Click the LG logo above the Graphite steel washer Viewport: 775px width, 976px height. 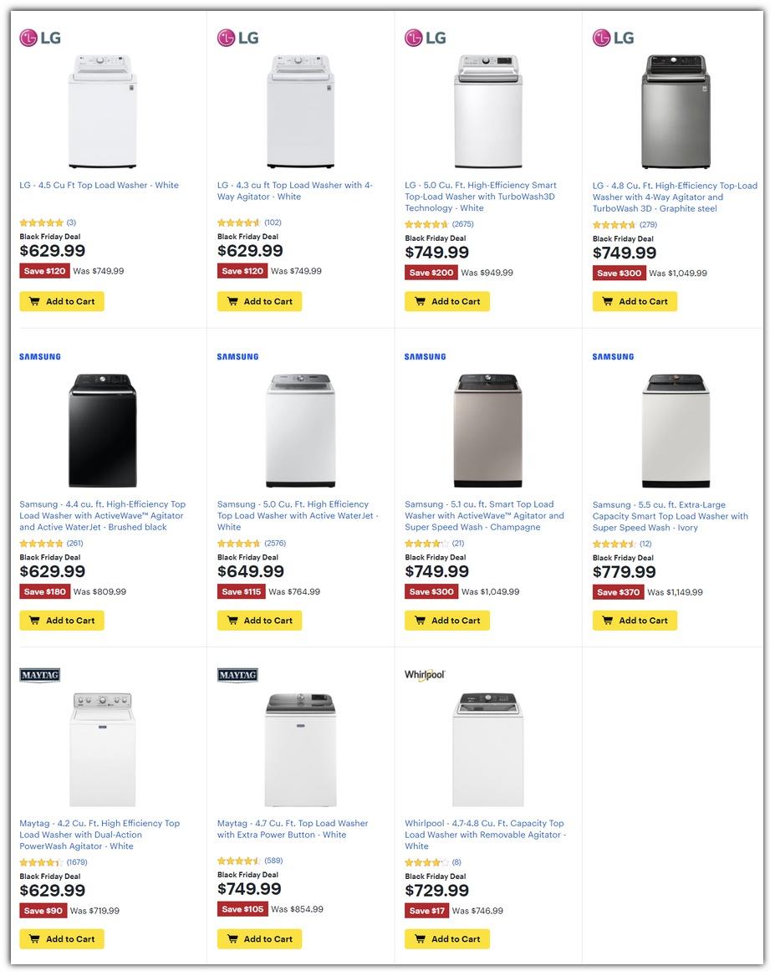[613, 38]
